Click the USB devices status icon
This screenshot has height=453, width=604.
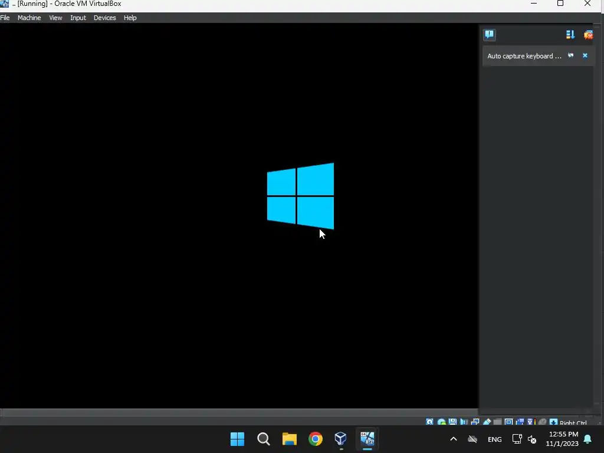point(487,422)
